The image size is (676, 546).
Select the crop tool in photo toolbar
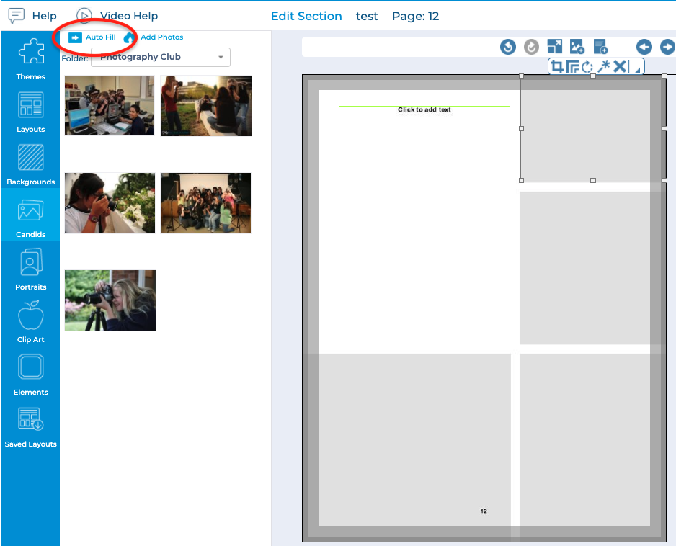point(556,67)
